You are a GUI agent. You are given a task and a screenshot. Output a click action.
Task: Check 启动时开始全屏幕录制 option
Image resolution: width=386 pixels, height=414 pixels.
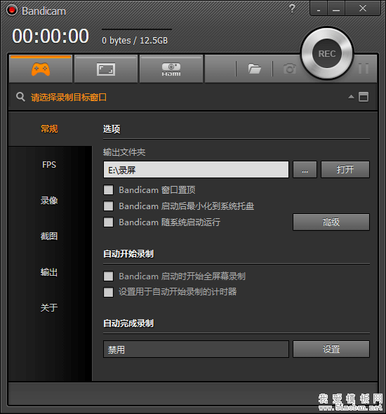[x=108, y=276]
